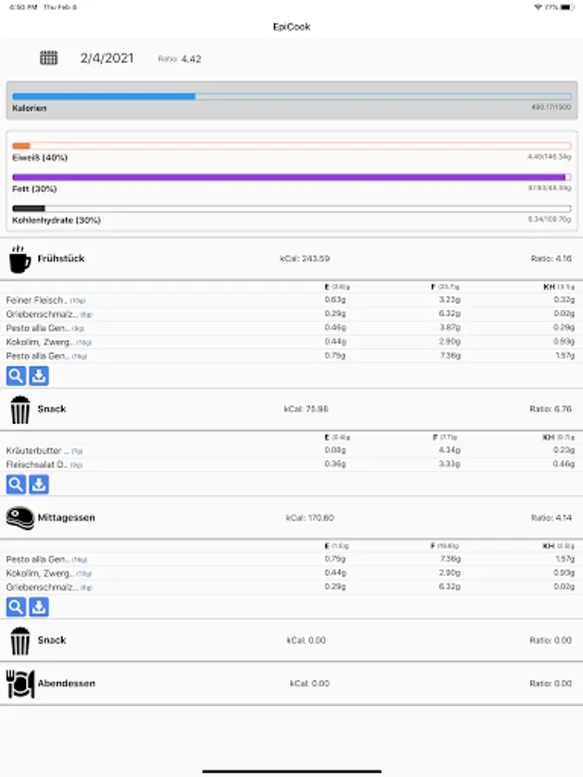583x777 pixels.
Task: Click the 'Eiweiß (40%)' label
Action: [x=40, y=158]
